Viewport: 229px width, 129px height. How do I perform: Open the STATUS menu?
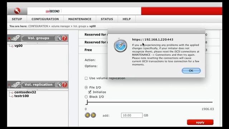[x=107, y=19]
